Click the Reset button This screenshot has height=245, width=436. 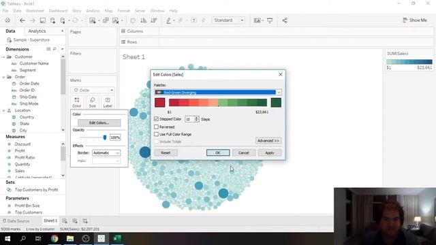pos(166,152)
